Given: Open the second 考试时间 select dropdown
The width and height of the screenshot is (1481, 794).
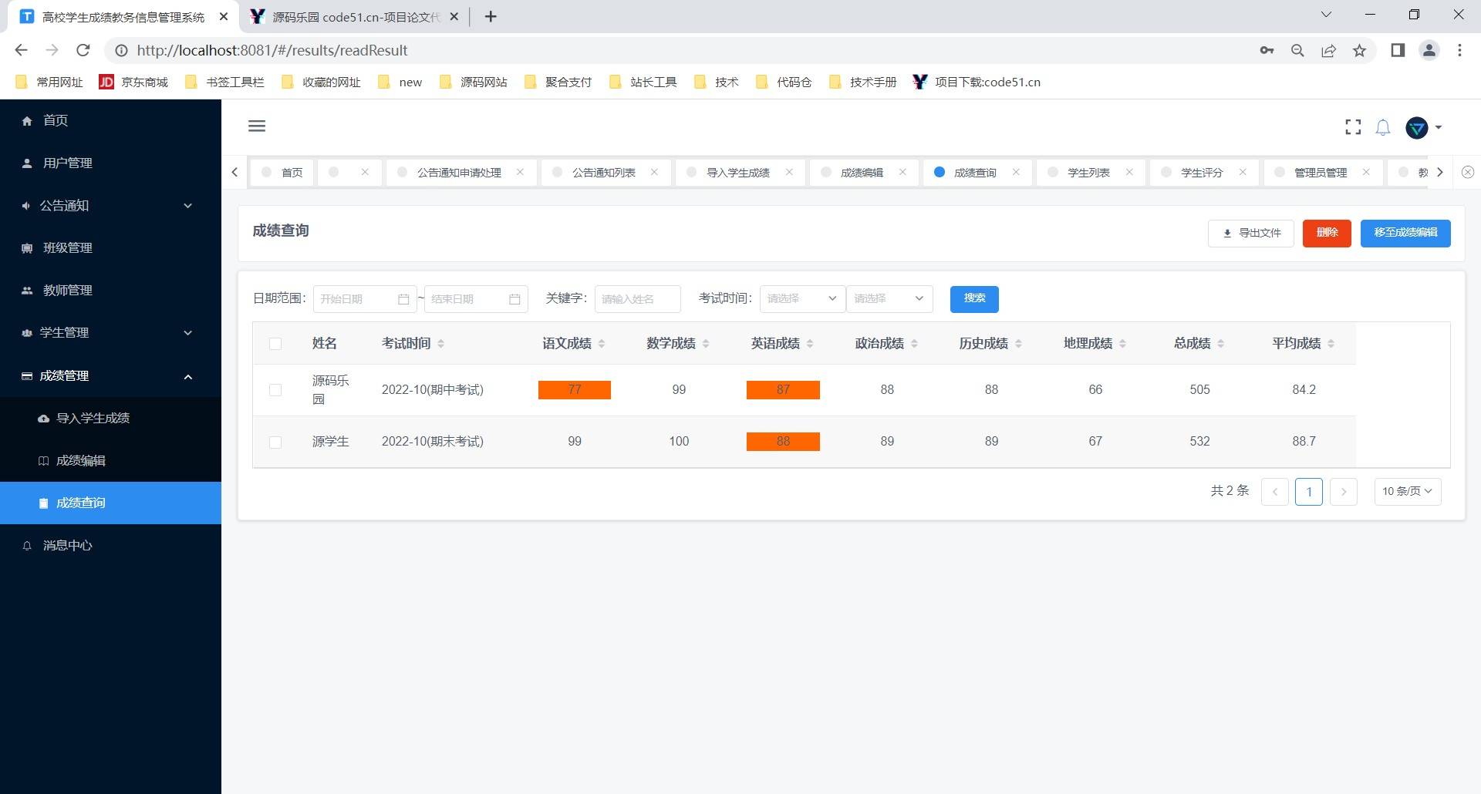Looking at the screenshot, I should [x=889, y=299].
